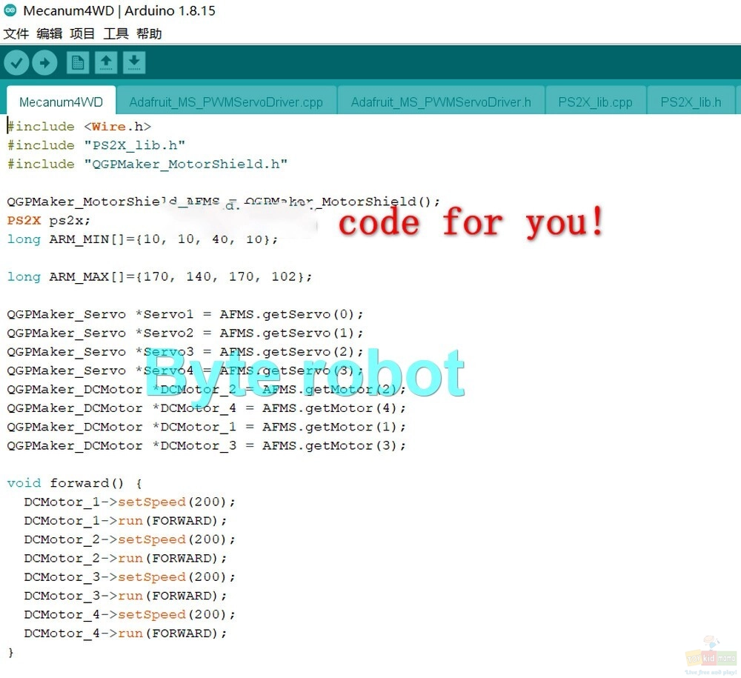The height and width of the screenshot is (678, 741).
Task: Click the void forward() { line
Action: click(74, 483)
